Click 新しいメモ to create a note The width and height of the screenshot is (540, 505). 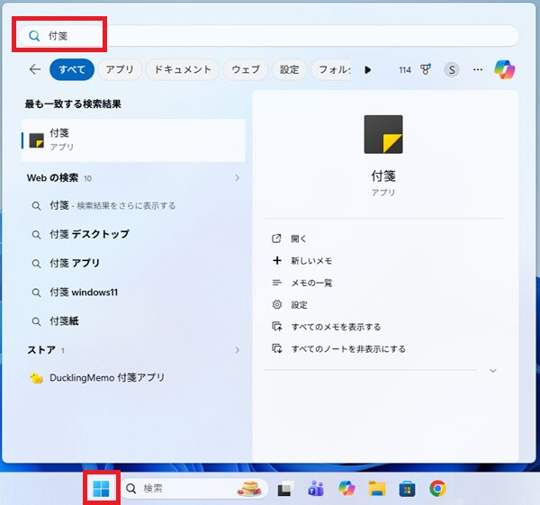tap(310, 261)
